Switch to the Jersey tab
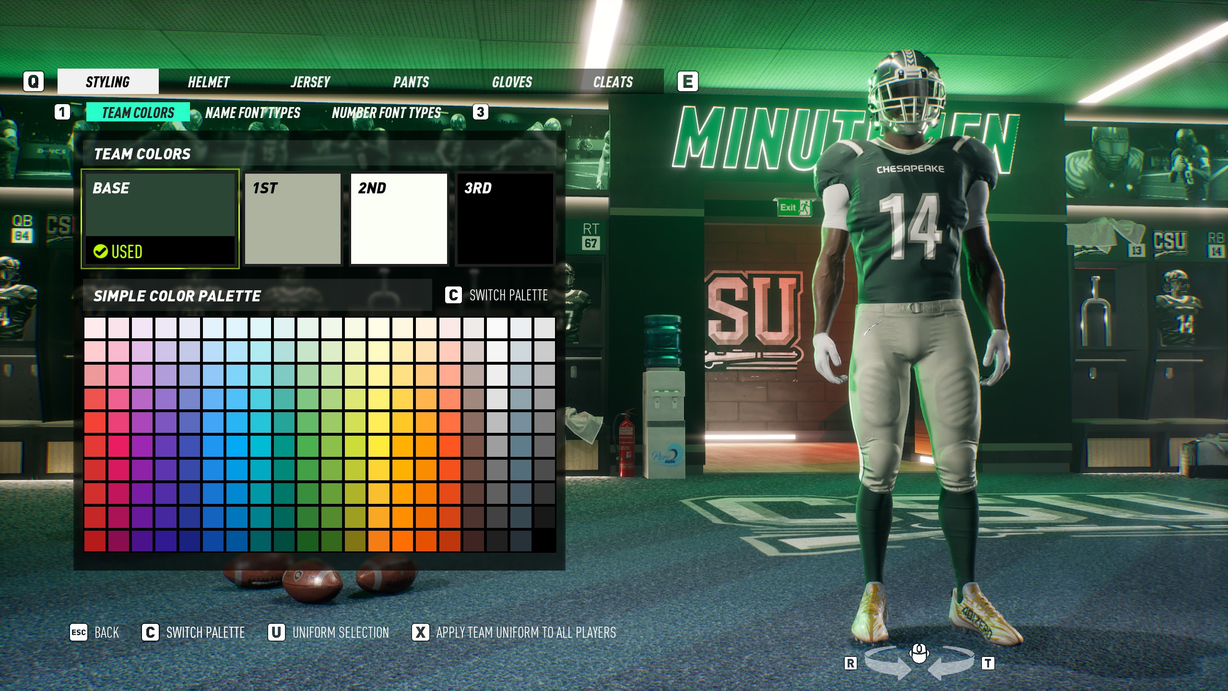This screenshot has height=691, width=1228. (310, 82)
